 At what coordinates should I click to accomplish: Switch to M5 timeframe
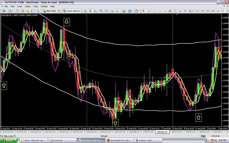(x=203, y=11)
